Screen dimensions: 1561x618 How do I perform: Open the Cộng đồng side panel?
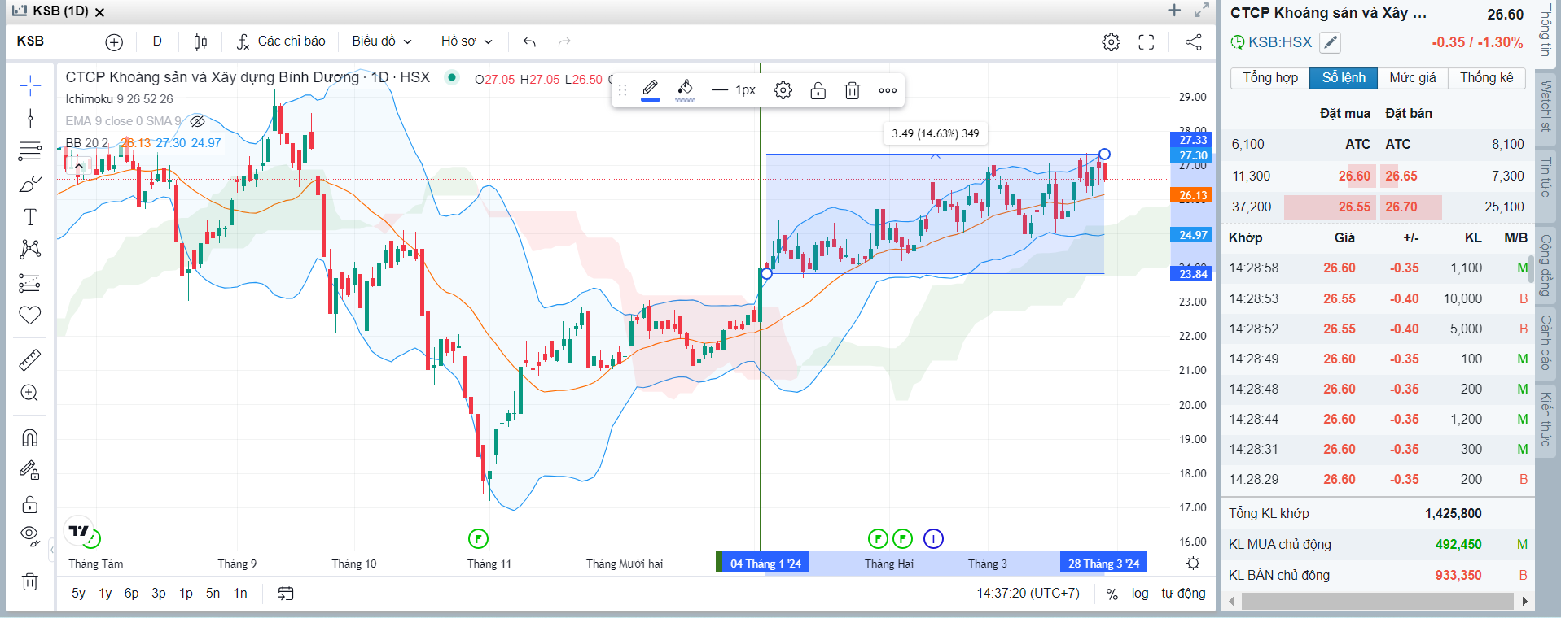[1546, 265]
